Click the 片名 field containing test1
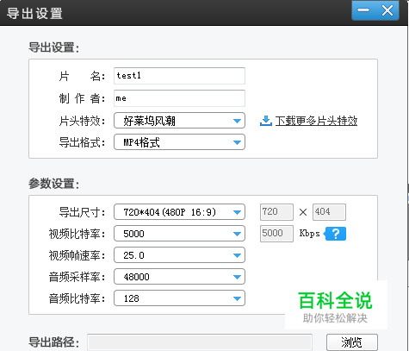 click(x=179, y=76)
